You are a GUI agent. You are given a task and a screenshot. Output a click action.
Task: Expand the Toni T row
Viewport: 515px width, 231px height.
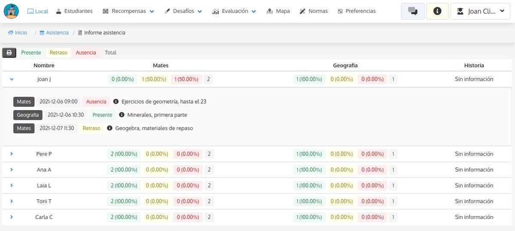coord(12,201)
